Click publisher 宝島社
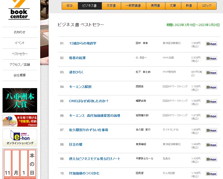The width and height of the screenshot is (223, 179). tap(166, 159)
